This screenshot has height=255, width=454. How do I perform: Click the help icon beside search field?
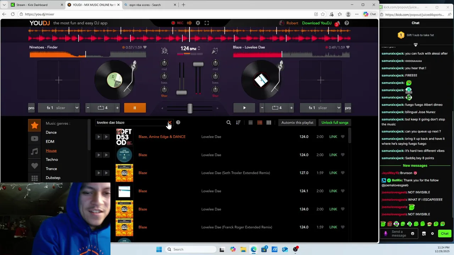click(x=178, y=123)
